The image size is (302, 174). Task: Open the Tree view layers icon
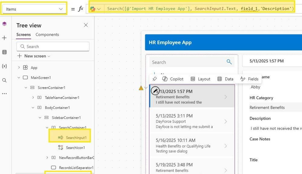click(x=5, y=24)
